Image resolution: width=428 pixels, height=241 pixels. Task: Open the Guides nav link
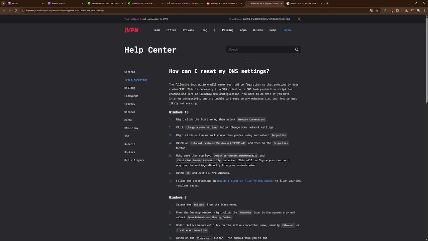pos(258,30)
